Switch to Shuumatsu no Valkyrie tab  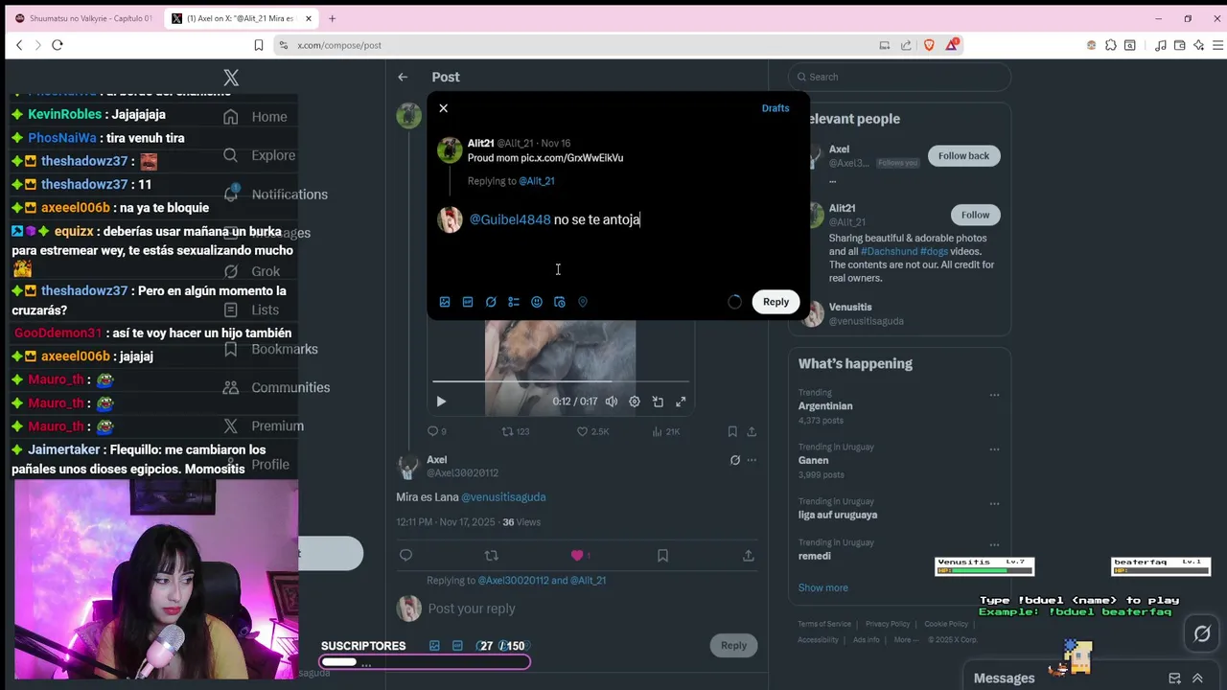[83, 18]
